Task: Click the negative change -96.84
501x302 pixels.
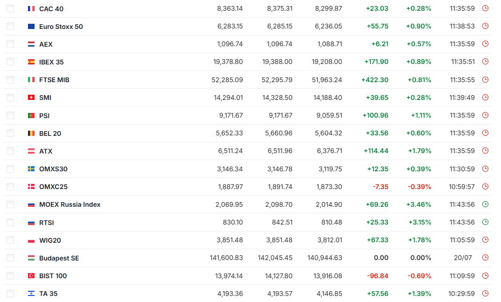Action: pos(377,276)
